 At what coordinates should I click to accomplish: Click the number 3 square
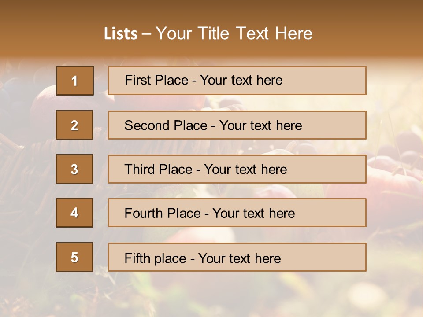(x=74, y=169)
